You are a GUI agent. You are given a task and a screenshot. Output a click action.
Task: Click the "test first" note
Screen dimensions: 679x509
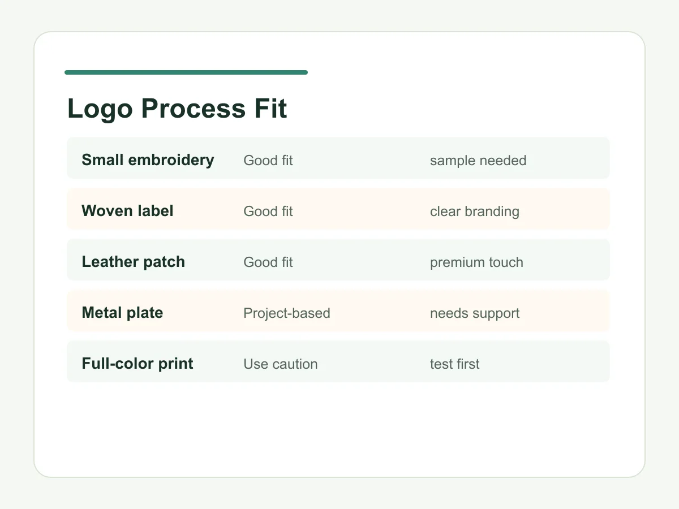pyautogui.click(x=455, y=364)
